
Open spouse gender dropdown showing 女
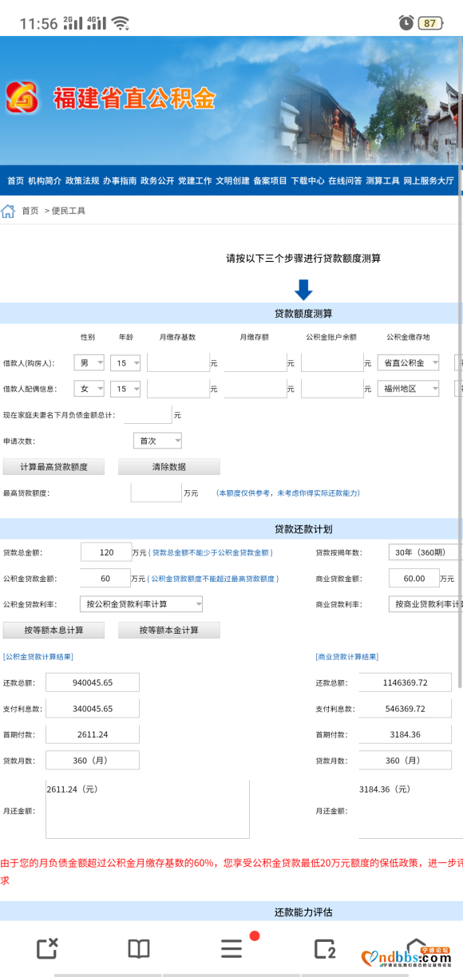click(89, 389)
